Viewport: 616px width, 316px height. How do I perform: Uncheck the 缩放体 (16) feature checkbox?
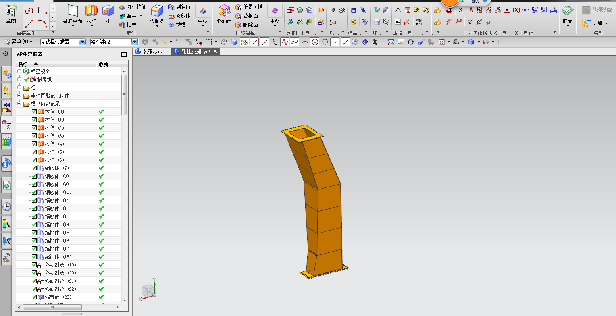34,241
